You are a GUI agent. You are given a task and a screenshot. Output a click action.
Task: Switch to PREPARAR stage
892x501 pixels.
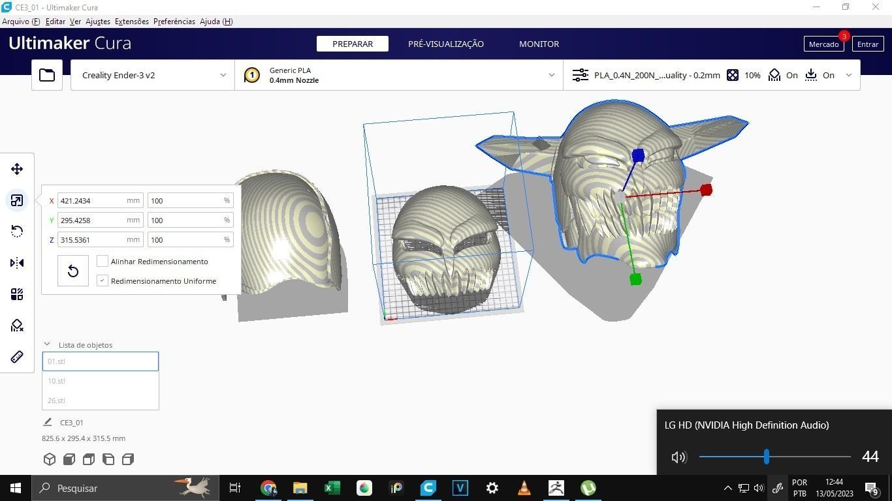coord(353,44)
